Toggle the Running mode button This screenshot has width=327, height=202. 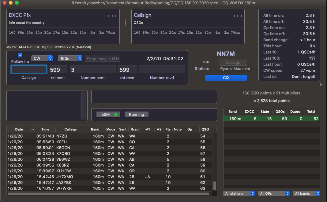pyautogui.click(x=136, y=115)
